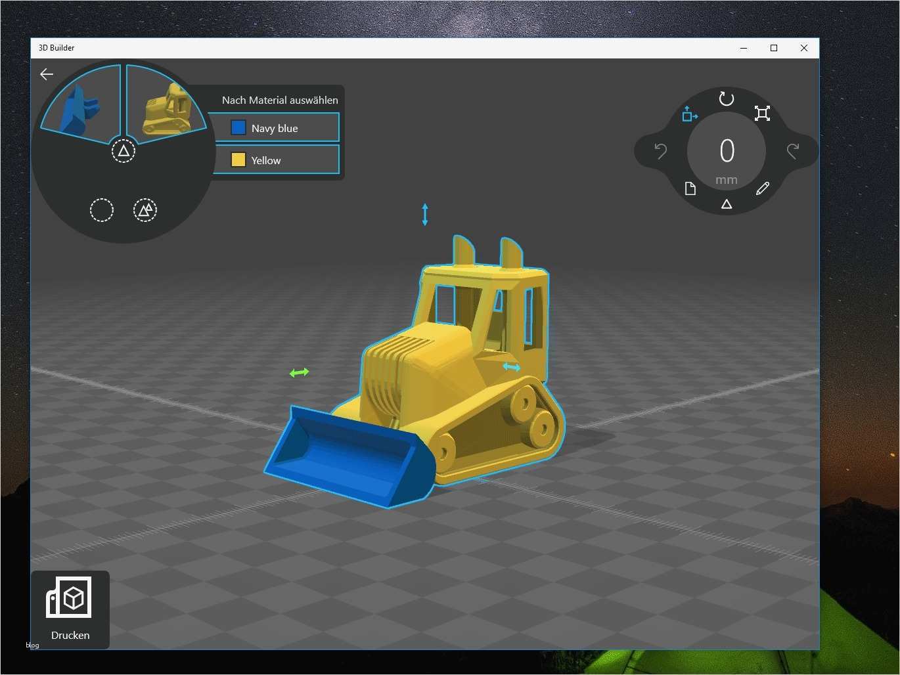Image resolution: width=900 pixels, height=675 pixels.
Task: Click the 0 mm value field
Action: point(727,158)
